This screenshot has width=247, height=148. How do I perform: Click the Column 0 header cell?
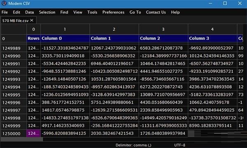click(x=65, y=38)
